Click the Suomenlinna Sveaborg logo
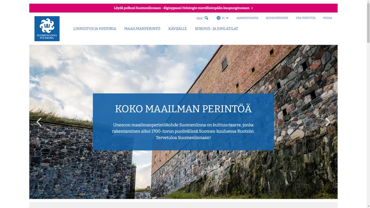The width and height of the screenshot is (370, 208). pyautogui.click(x=47, y=29)
